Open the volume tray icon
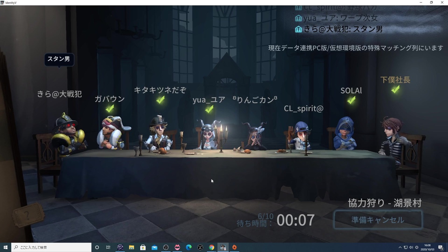The height and width of the screenshot is (252, 448). [411, 247]
